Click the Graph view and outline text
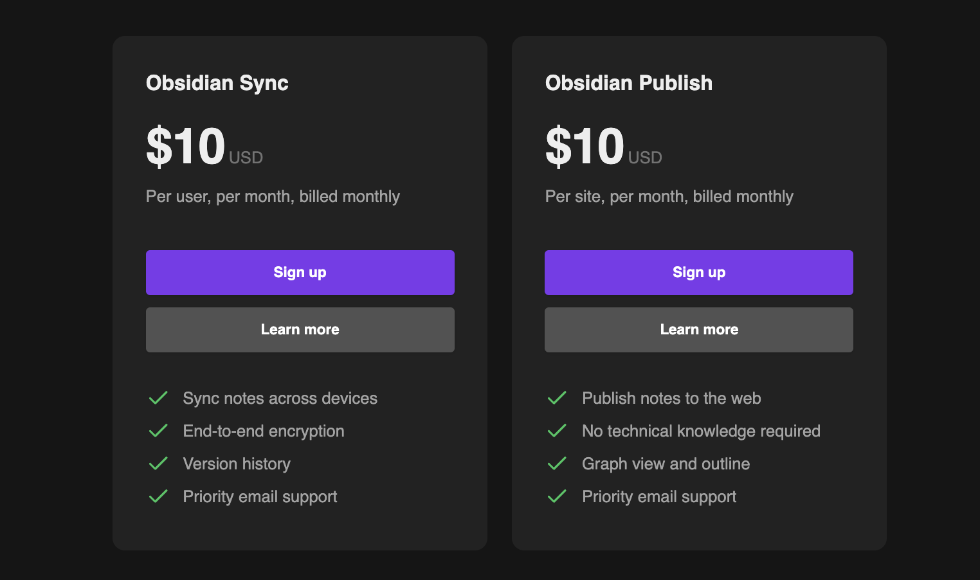The image size is (980, 580). pos(666,464)
